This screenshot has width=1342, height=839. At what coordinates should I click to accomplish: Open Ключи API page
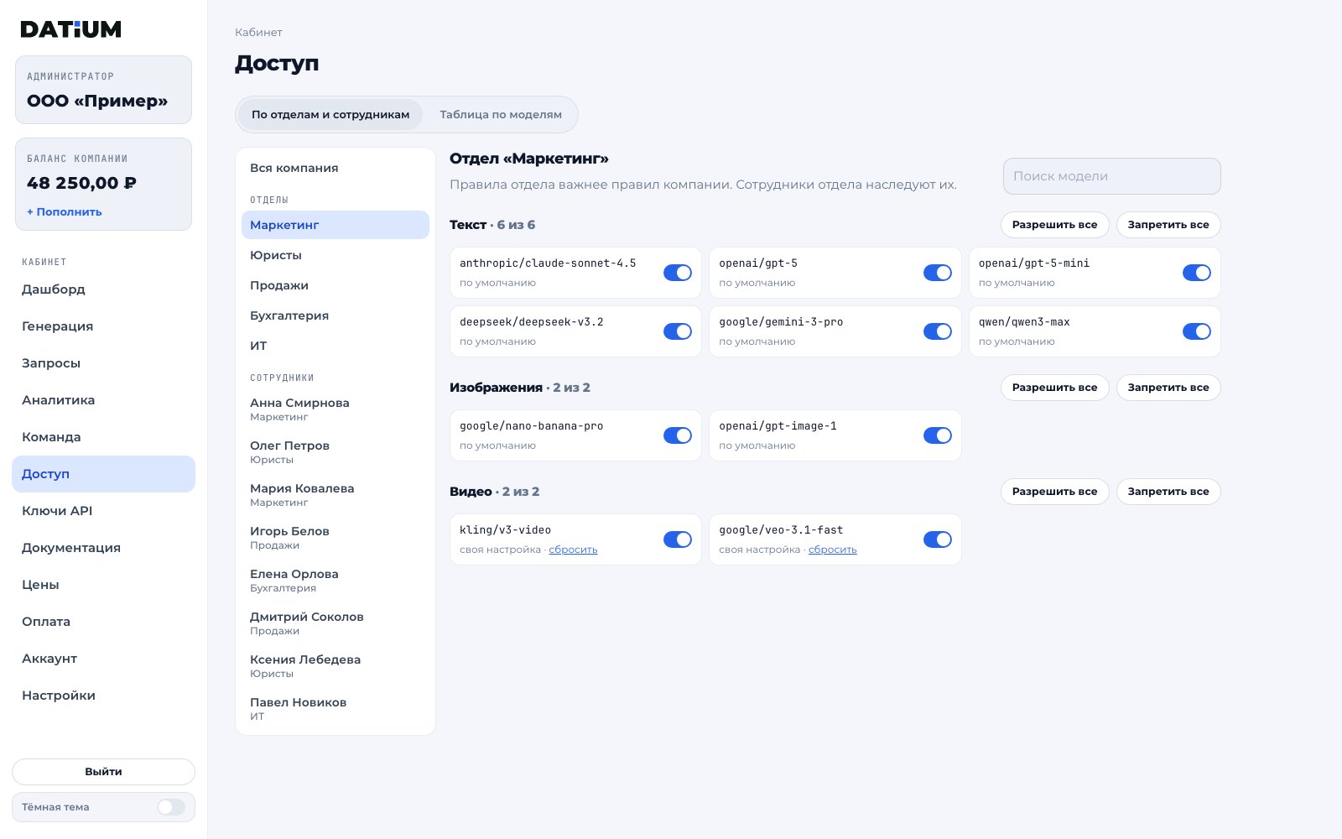click(x=103, y=511)
